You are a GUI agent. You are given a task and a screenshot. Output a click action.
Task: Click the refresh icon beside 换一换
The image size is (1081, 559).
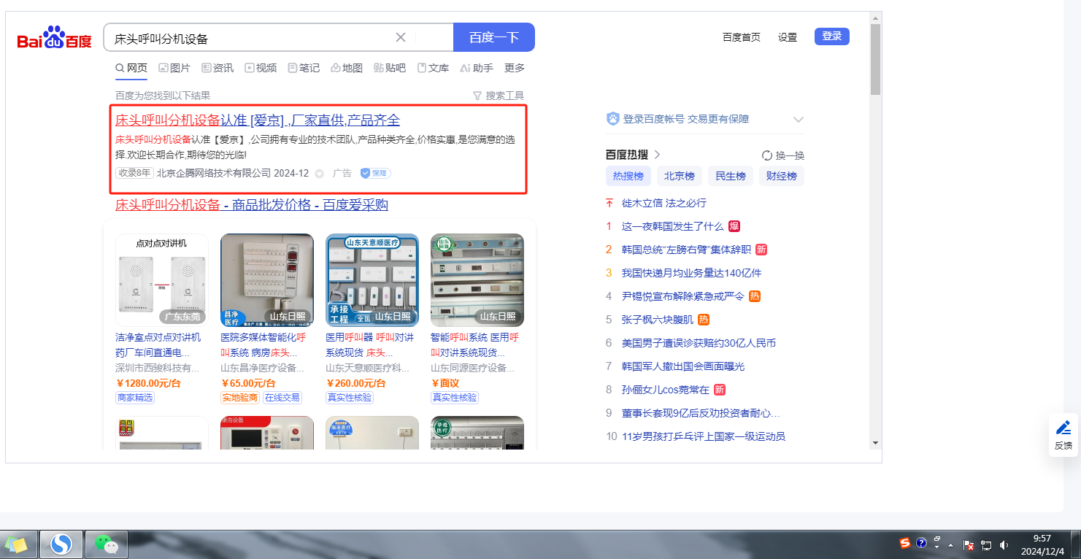(766, 155)
